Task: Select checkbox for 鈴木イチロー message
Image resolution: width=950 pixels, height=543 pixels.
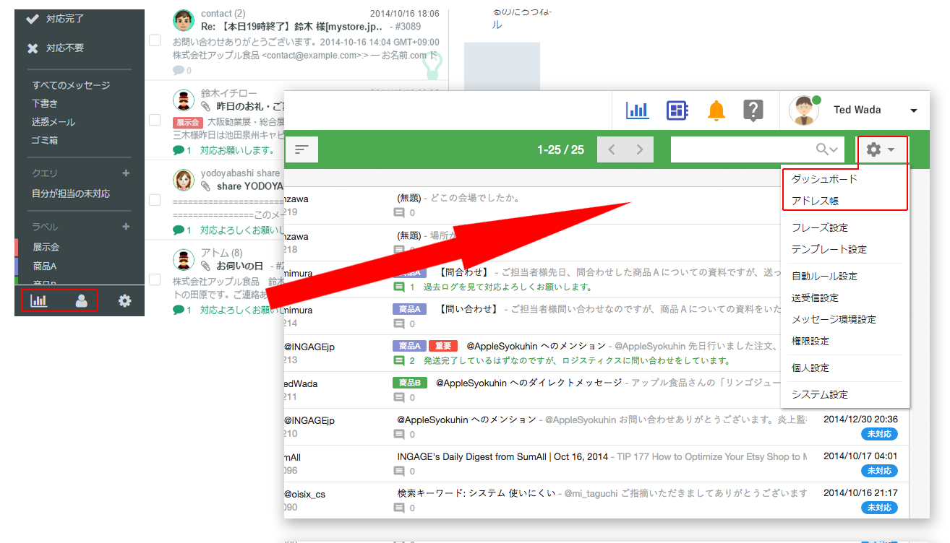Action: coord(155,120)
